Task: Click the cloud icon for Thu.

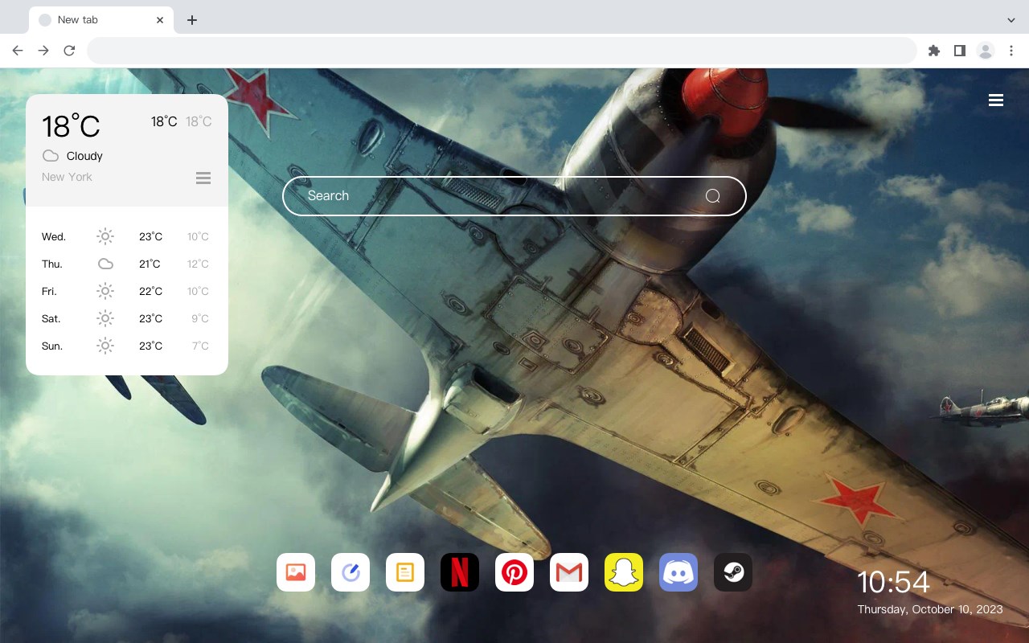Action: click(105, 264)
